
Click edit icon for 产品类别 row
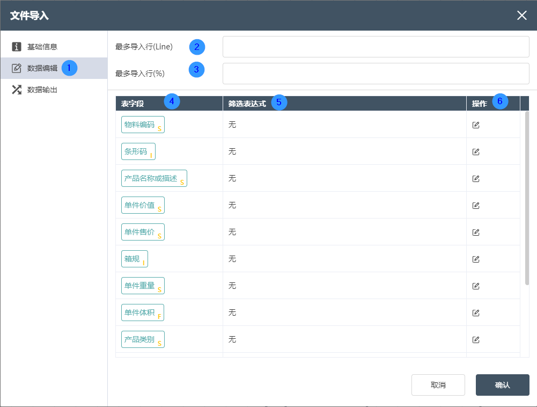click(476, 340)
